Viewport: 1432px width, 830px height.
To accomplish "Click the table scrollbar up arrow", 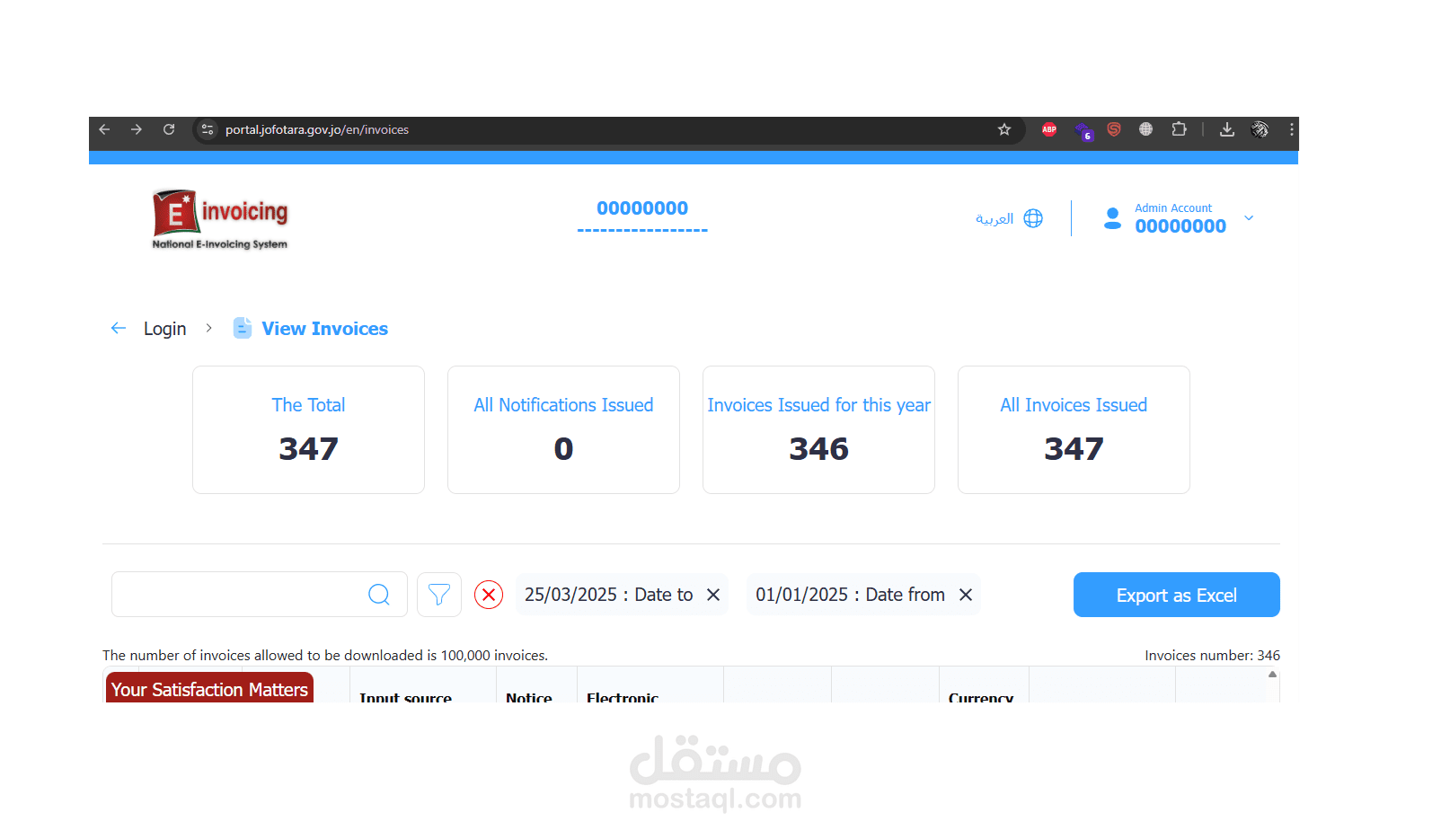I will click(x=1272, y=675).
